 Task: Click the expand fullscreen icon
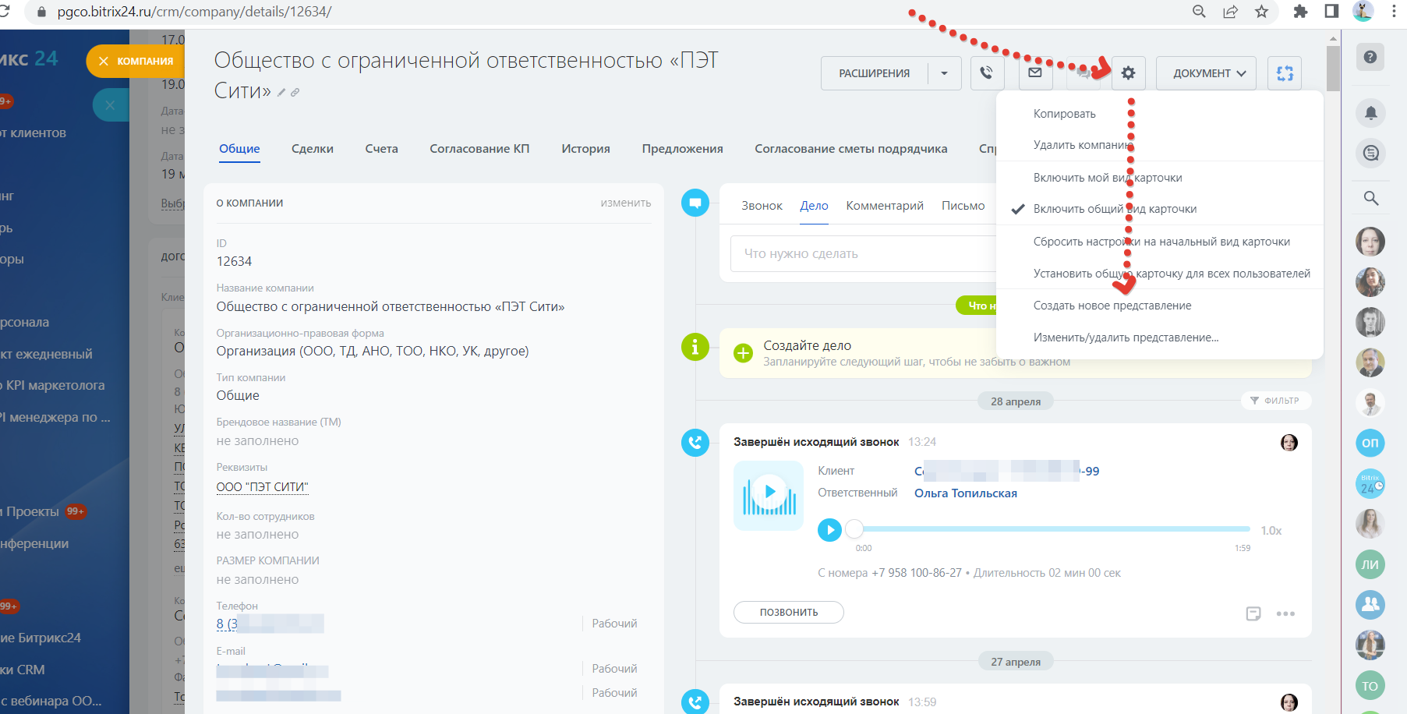(x=1285, y=73)
